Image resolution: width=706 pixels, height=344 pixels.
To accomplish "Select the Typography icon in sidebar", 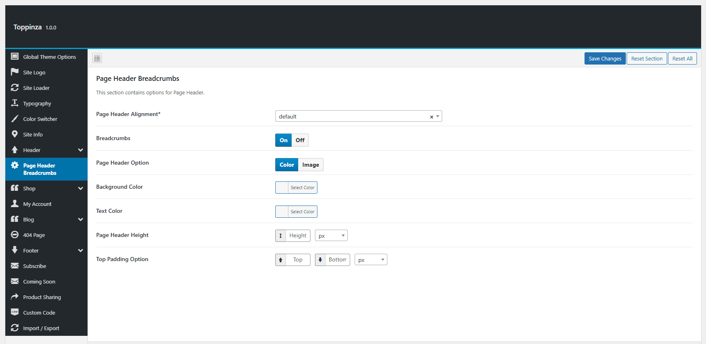I will [15, 103].
